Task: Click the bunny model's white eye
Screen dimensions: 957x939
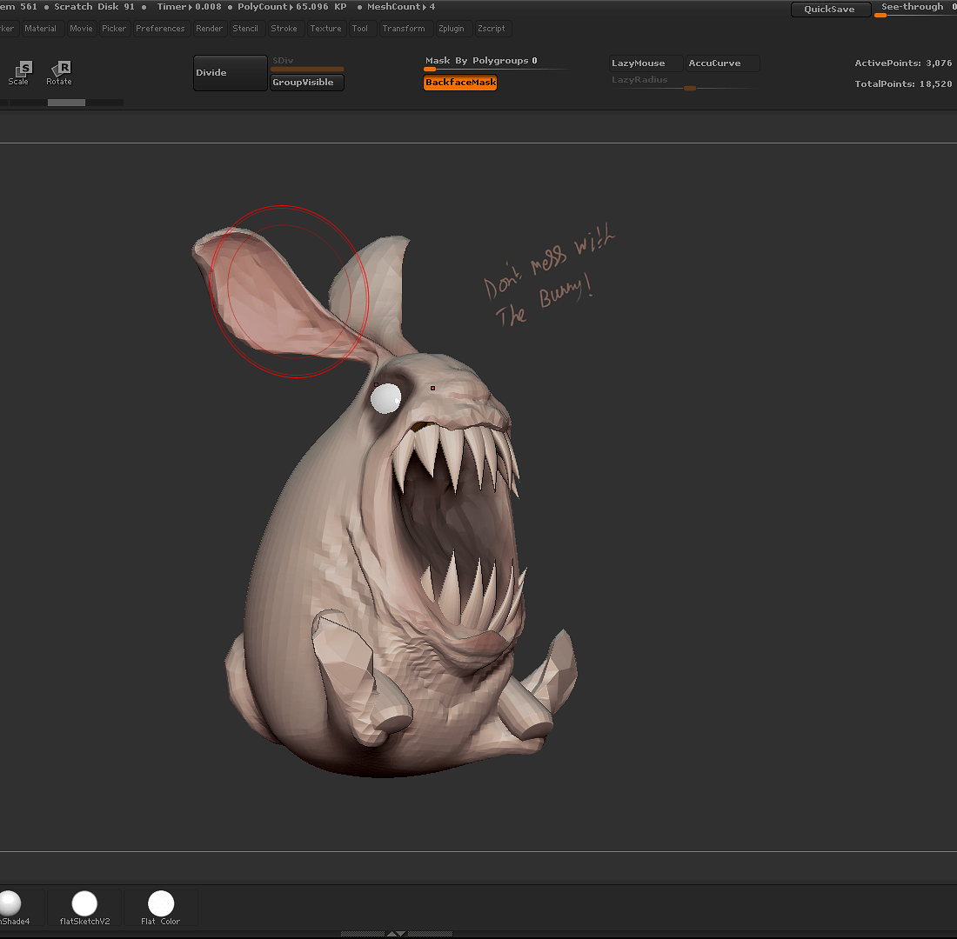Action: click(x=385, y=398)
